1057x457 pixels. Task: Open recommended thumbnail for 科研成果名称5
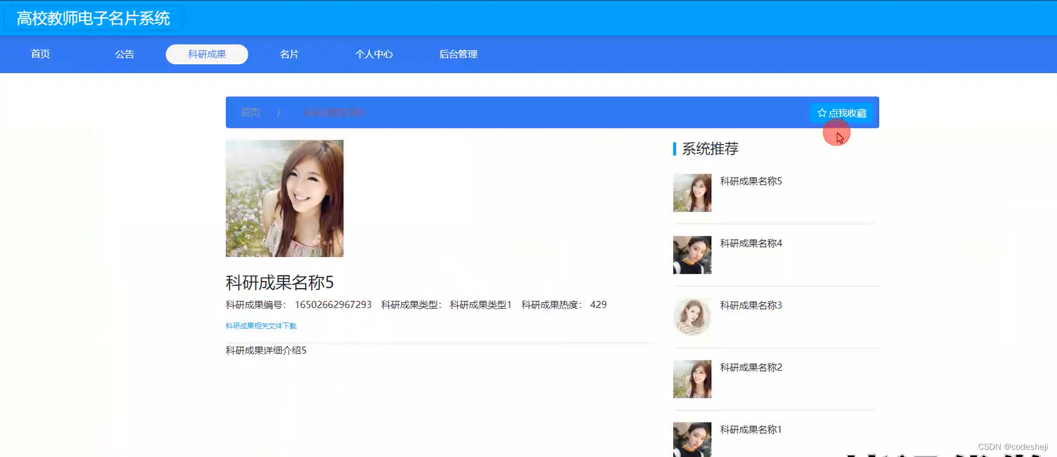point(692,193)
